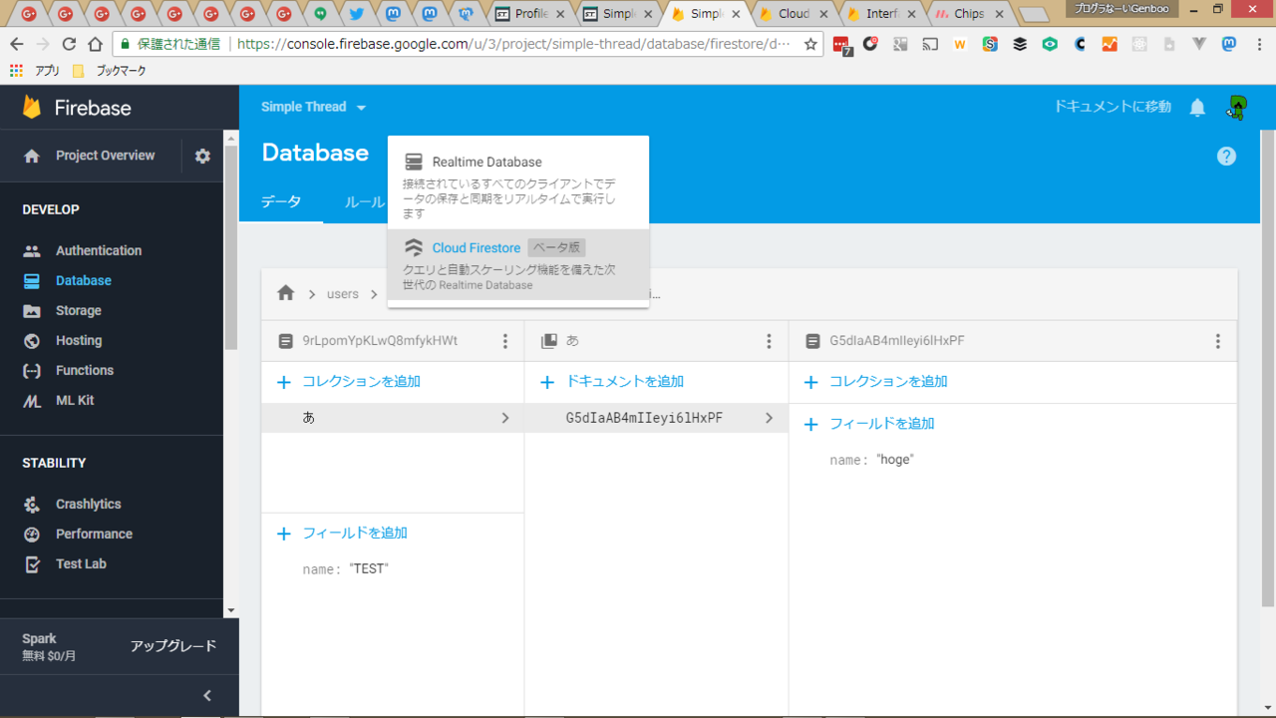This screenshot has height=718, width=1276.
Task: Open the more options menu for document G5dIaAB4mIIeyi6lHxPF
Action: pos(1217,341)
